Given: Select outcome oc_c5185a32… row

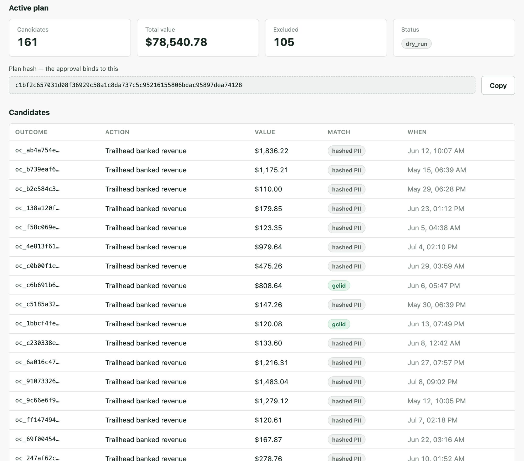Looking at the screenshot, I should [262, 305].
